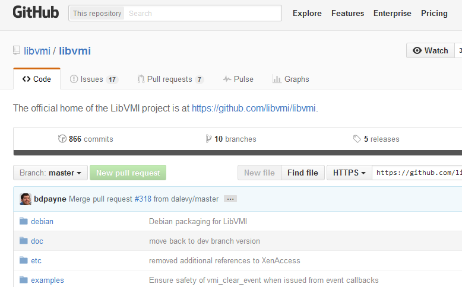This screenshot has height=287, width=462.
Task: Select the doc folder icon
Action: [x=24, y=241]
